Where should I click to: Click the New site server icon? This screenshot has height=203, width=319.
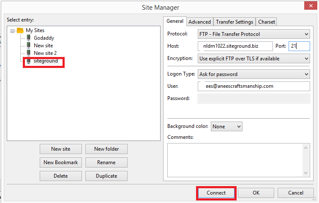point(29,45)
